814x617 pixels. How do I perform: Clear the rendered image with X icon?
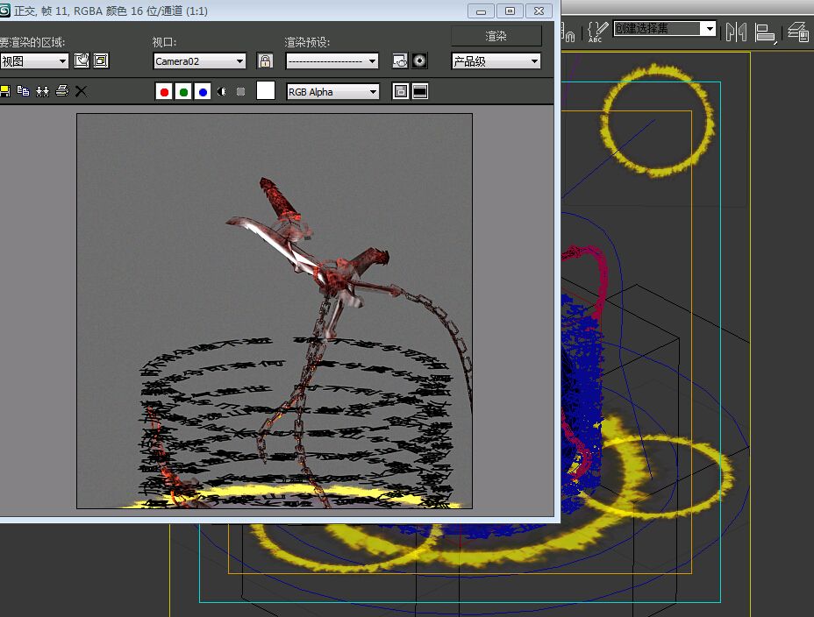(x=81, y=90)
